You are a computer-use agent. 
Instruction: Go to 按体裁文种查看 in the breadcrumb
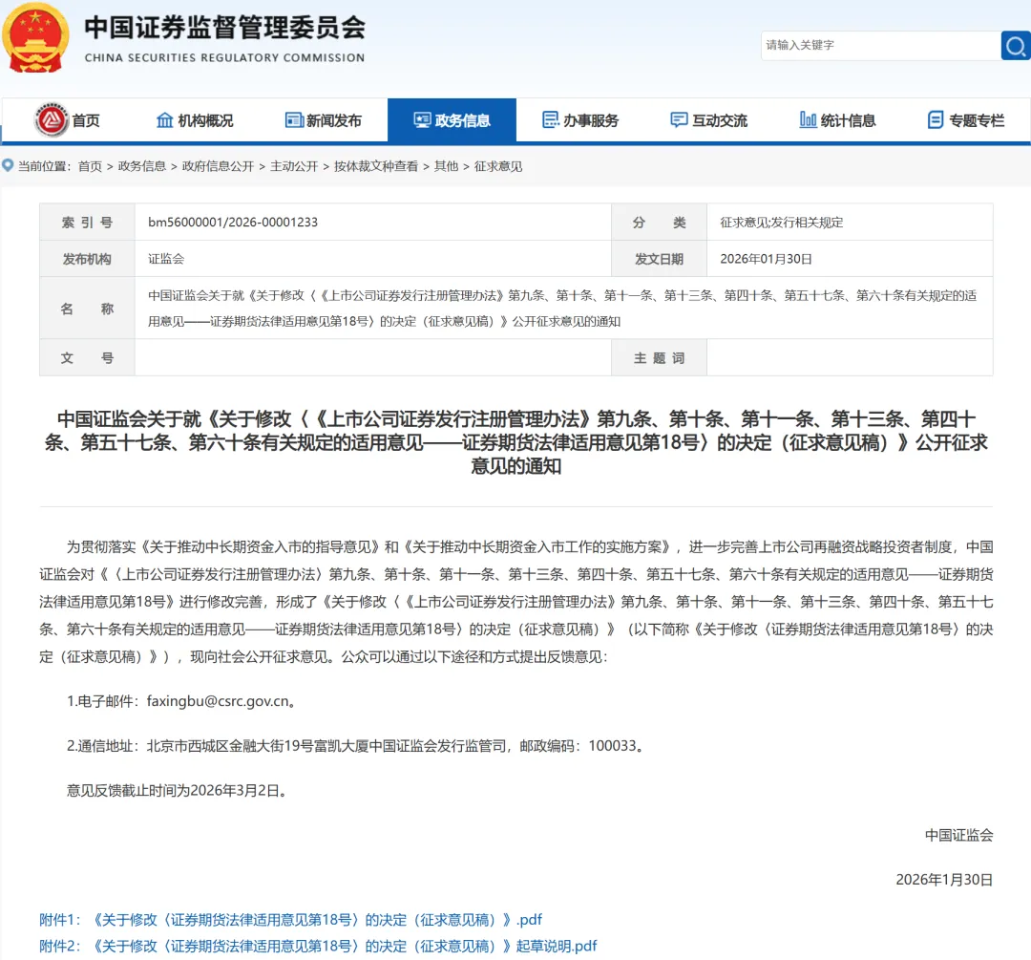(x=375, y=166)
